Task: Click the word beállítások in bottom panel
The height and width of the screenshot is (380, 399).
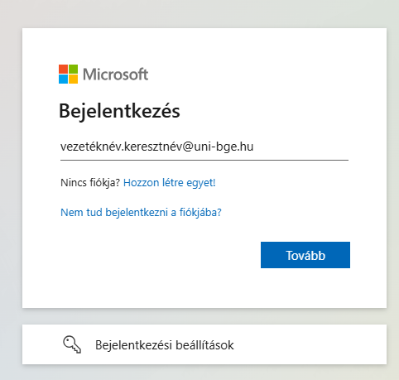Action: pyautogui.click(x=204, y=345)
